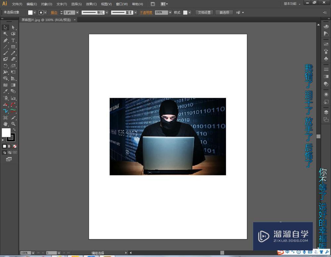
Task: Click the artboard number field
Action: (x=52, y=253)
